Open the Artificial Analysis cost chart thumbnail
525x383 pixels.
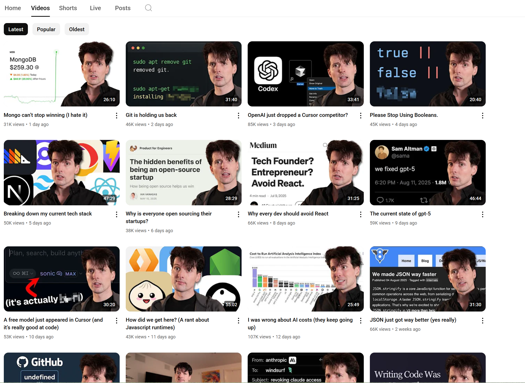(x=305, y=279)
